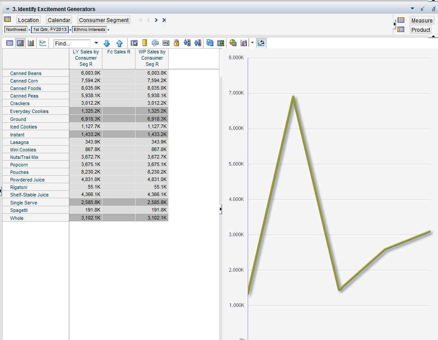The width and height of the screenshot is (438, 340).
Task: Click the 3,675.1K WP Sales cell for Popcorn
Action: coord(152,165)
